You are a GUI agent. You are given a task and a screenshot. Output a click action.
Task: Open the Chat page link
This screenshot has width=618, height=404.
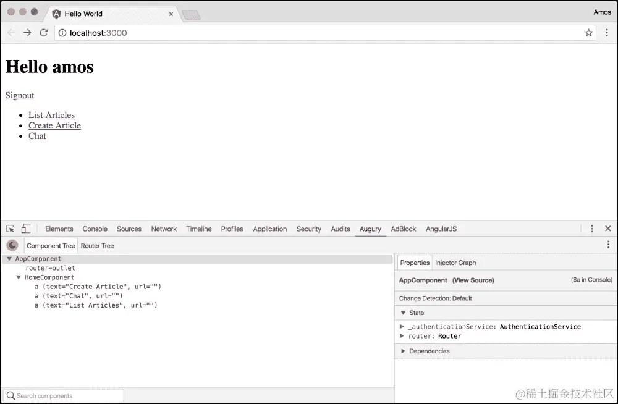(x=37, y=136)
